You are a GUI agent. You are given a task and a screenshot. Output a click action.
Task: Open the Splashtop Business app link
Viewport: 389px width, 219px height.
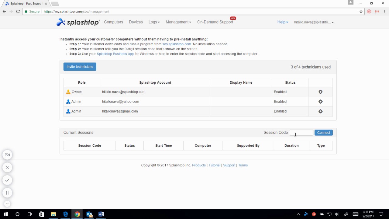pos(115,54)
